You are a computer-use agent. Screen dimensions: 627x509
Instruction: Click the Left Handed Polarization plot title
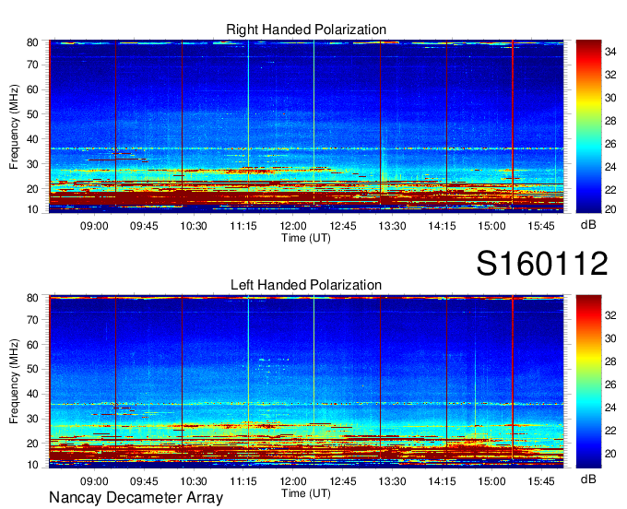[306, 285]
